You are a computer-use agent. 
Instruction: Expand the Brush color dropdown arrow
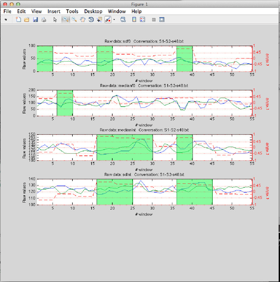click(x=114, y=20)
